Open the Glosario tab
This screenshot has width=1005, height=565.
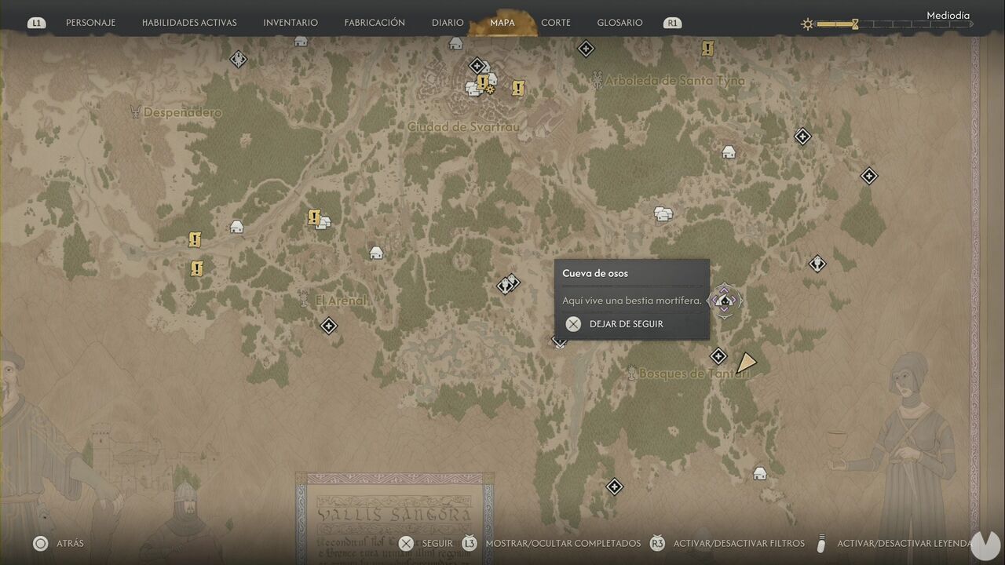tap(619, 23)
